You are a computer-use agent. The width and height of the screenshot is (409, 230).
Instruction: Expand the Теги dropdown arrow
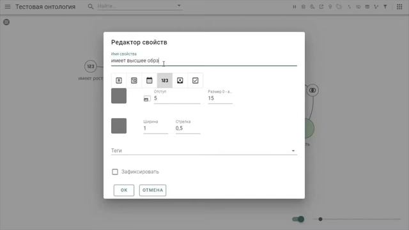[x=293, y=151]
